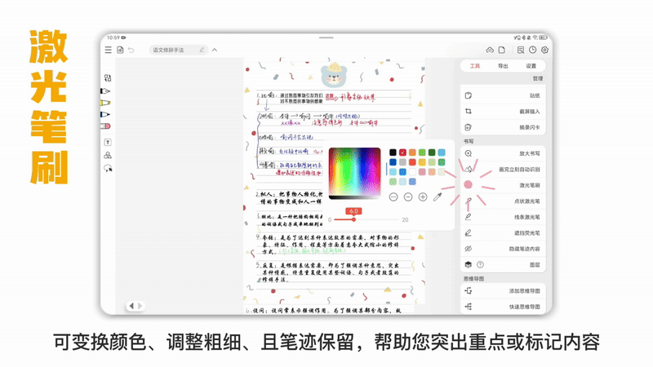Click the 管理 manage button

click(537, 79)
